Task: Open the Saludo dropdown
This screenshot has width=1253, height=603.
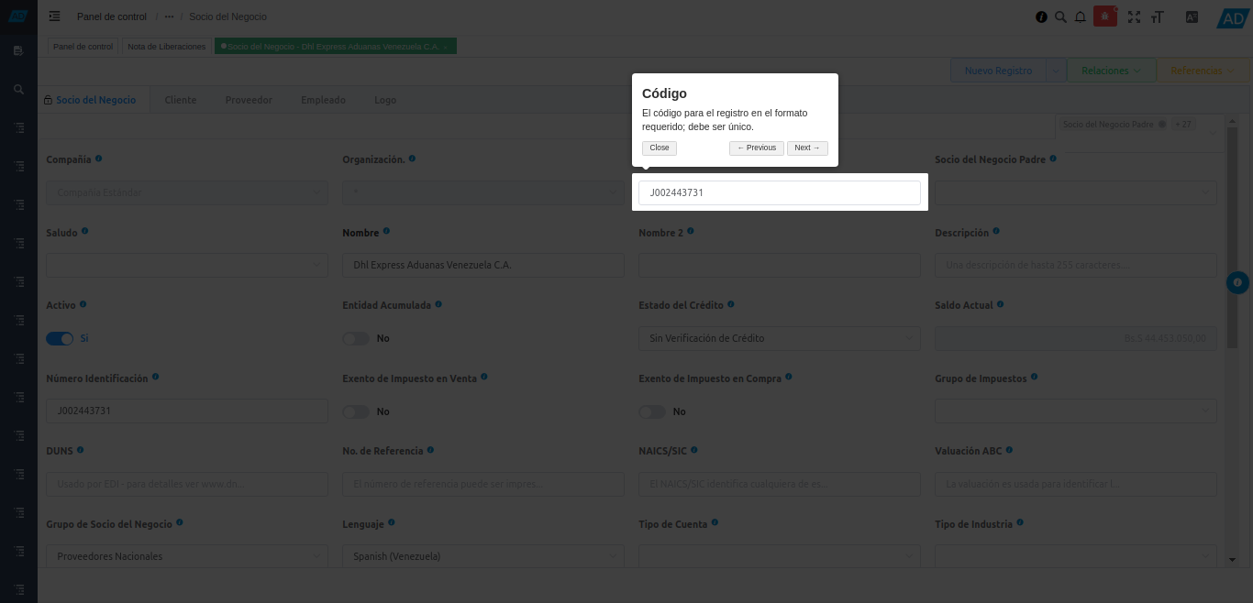Action: pos(187,266)
